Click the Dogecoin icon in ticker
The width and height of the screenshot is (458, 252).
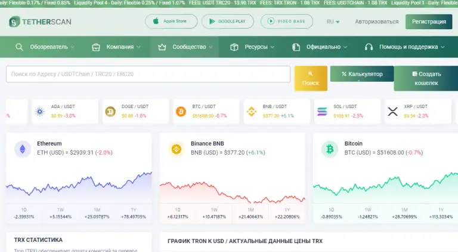(x=110, y=112)
